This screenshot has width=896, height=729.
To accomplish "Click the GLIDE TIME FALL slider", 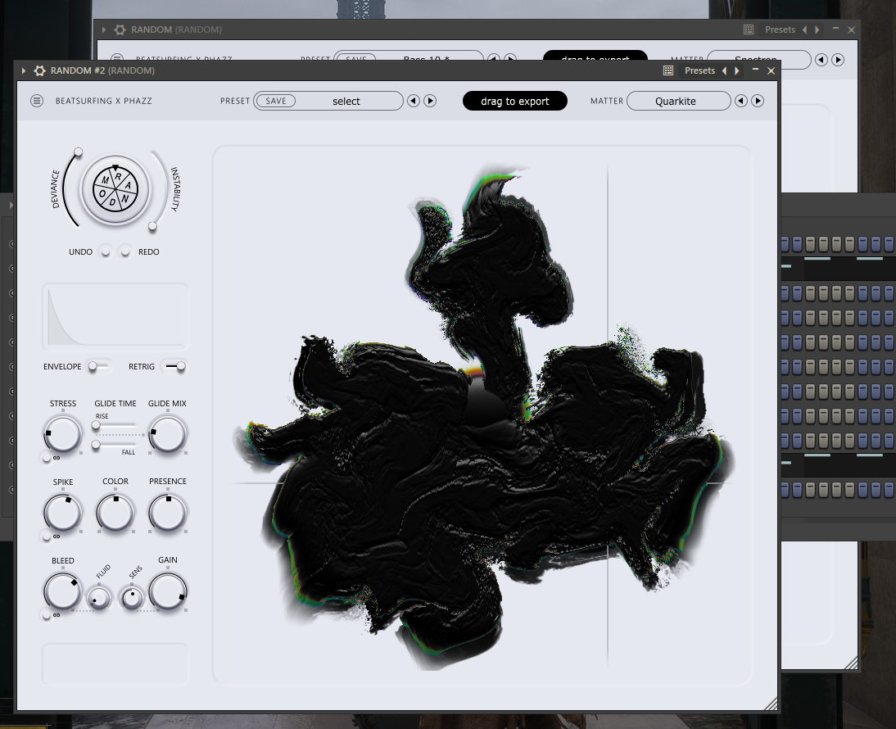I will coord(115,444).
